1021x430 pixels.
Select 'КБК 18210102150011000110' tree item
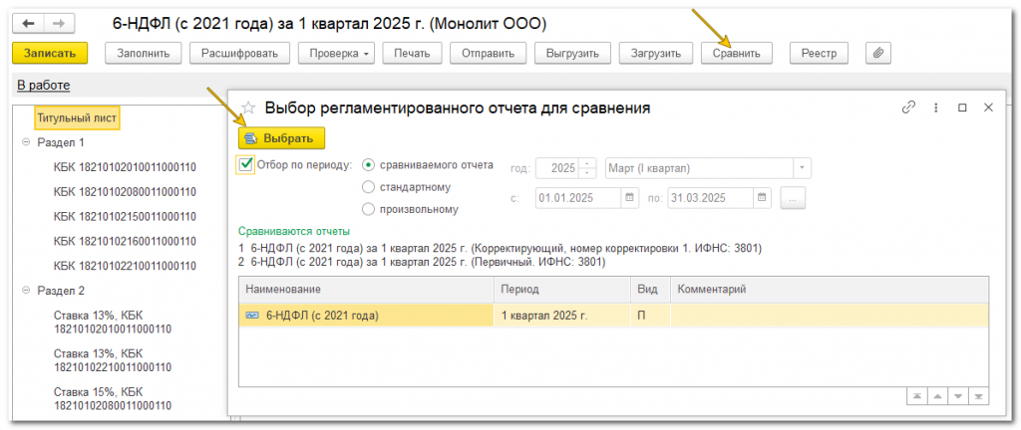tap(125, 216)
